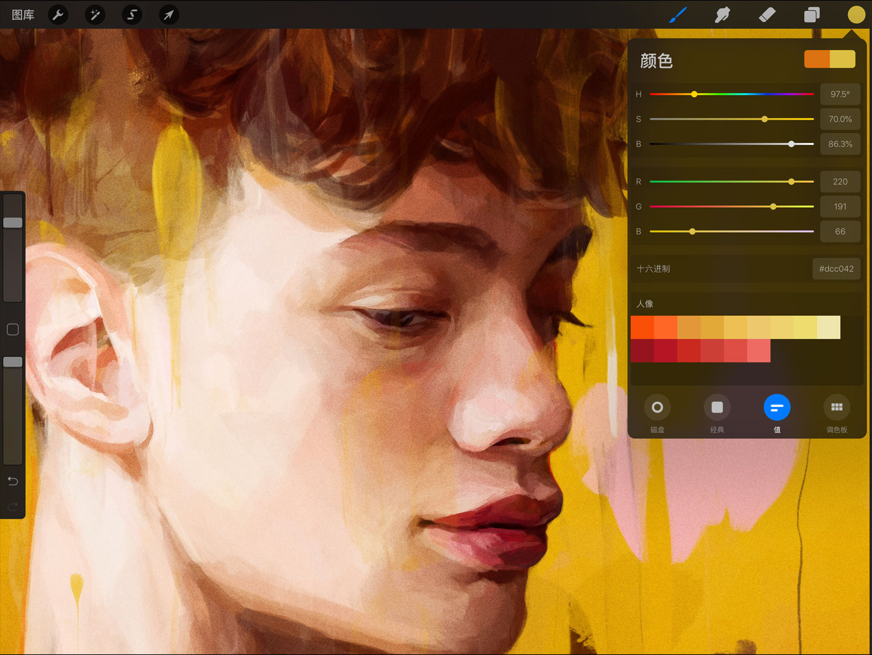Pick the fifth top-row 人像 swatch
This screenshot has width=872, height=655.
click(735, 327)
